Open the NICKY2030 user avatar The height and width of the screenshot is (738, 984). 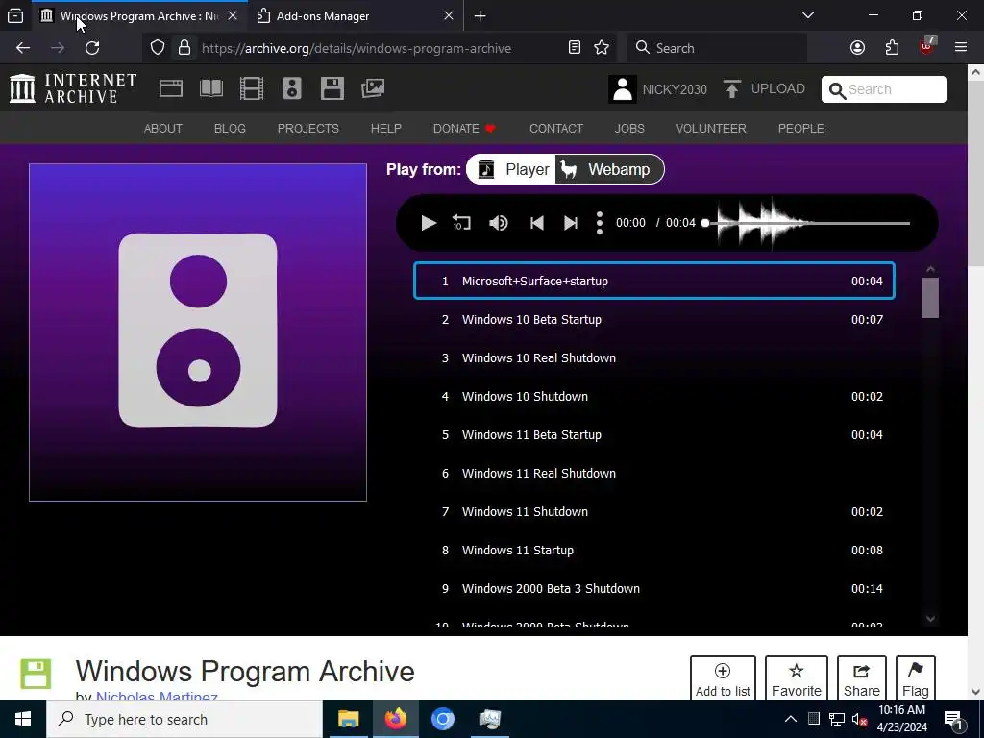click(x=623, y=89)
